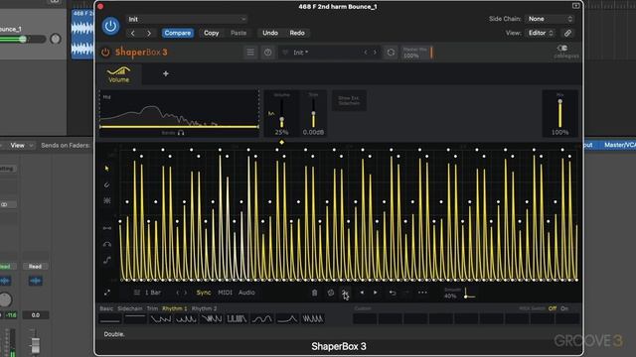Go to previous preset in plugin header
Image resolution: width=636 pixels, height=357 pixels.
132,33
